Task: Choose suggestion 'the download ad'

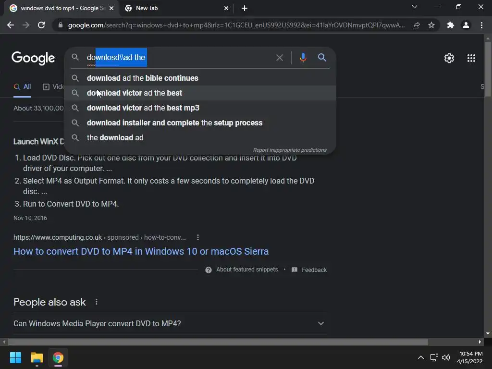Action: point(200,138)
